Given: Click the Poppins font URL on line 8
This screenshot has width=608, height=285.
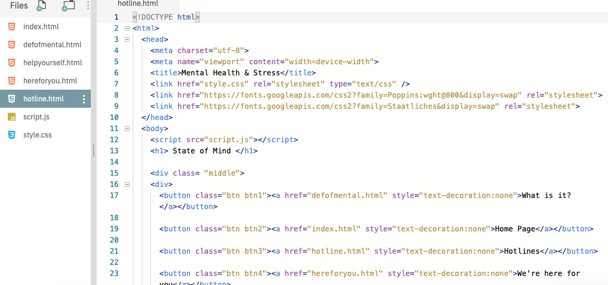Looking at the screenshot, I should point(361,95).
